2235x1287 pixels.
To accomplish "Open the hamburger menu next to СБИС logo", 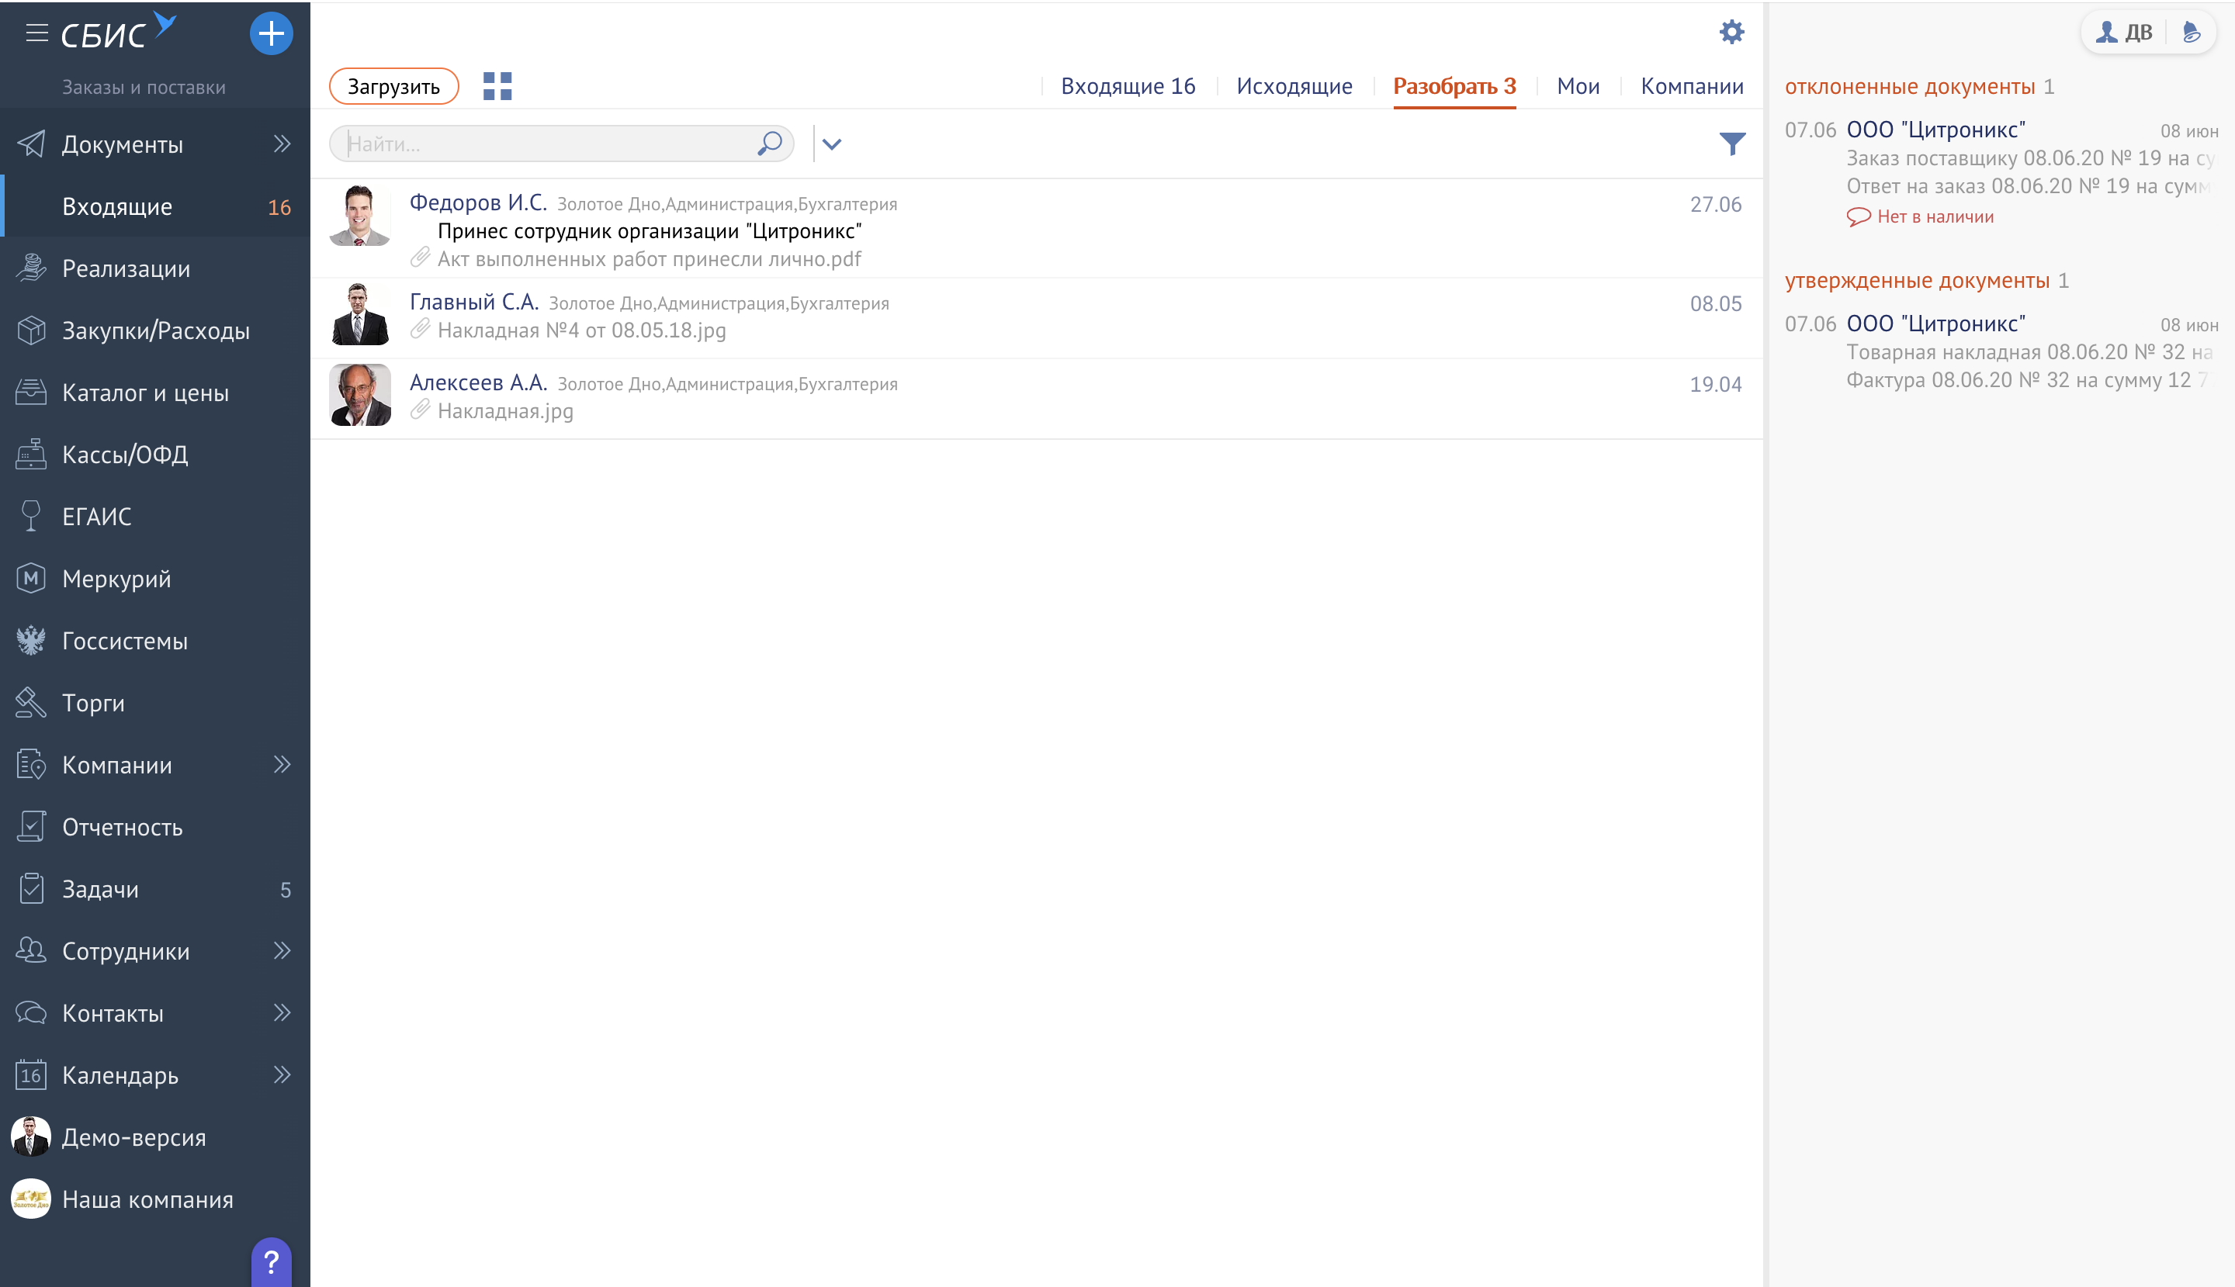I will (37, 32).
